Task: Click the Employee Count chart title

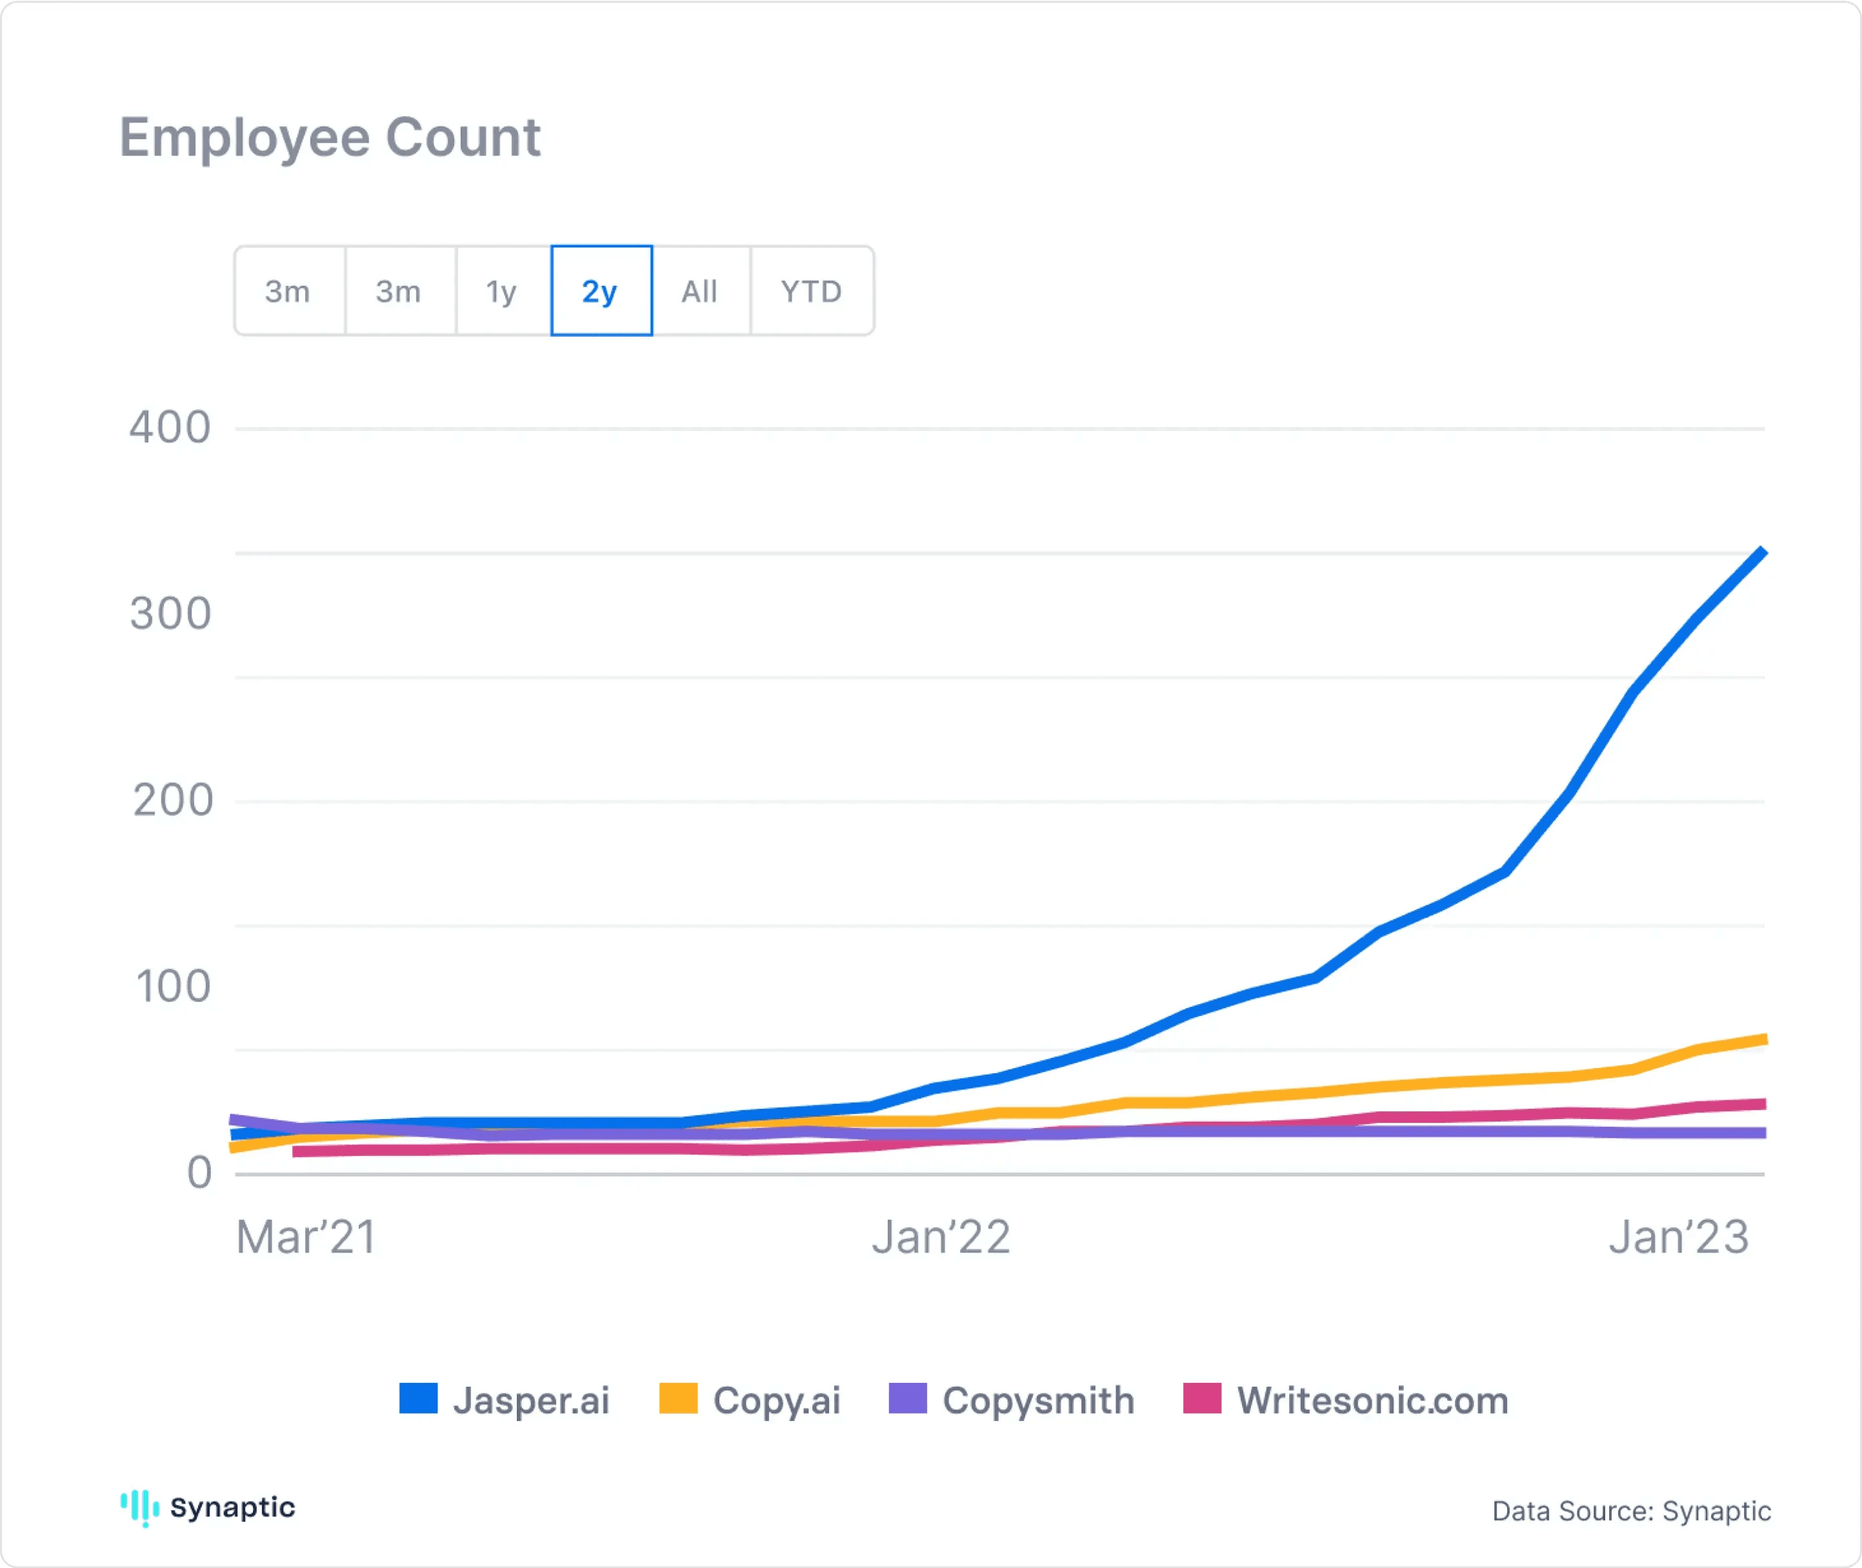Action: [330, 138]
